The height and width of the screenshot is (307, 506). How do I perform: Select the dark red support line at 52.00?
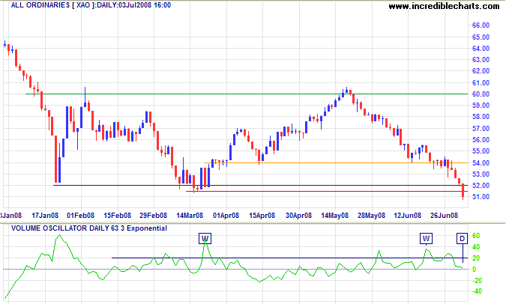coord(260,186)
